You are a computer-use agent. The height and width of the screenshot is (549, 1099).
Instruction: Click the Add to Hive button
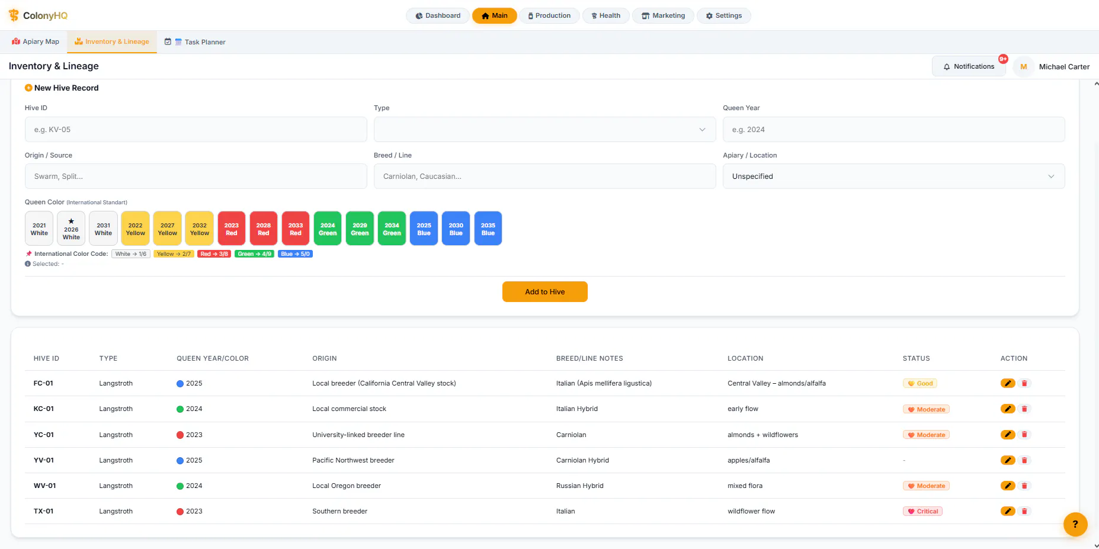544,292
